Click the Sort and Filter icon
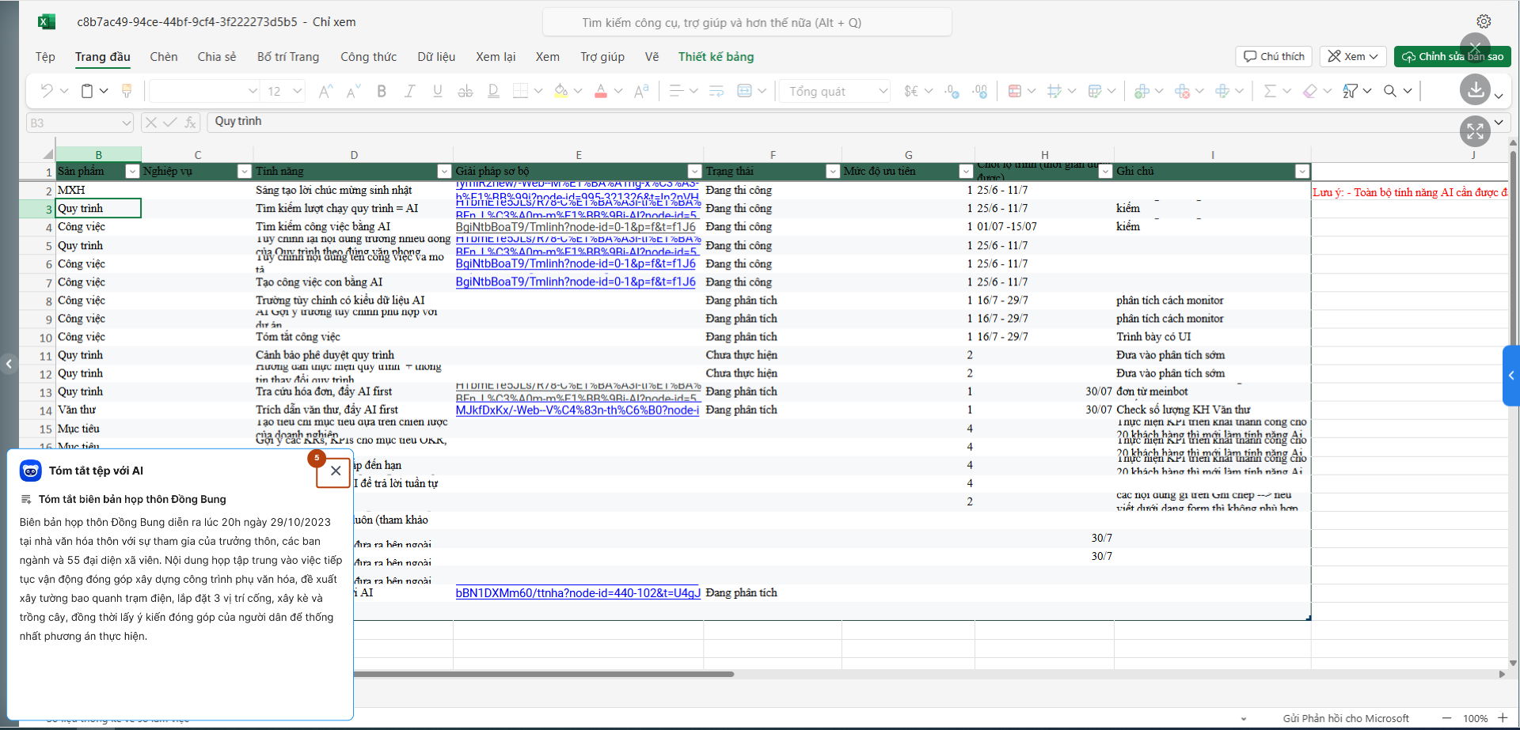 click(1351, 92)
